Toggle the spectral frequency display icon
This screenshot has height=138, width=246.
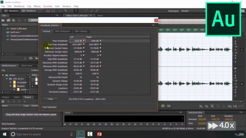[x=48, y=11]
